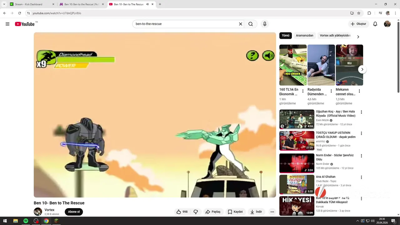
Task: Open more actions beside the İndir button
Action: [x=272, y=212]
